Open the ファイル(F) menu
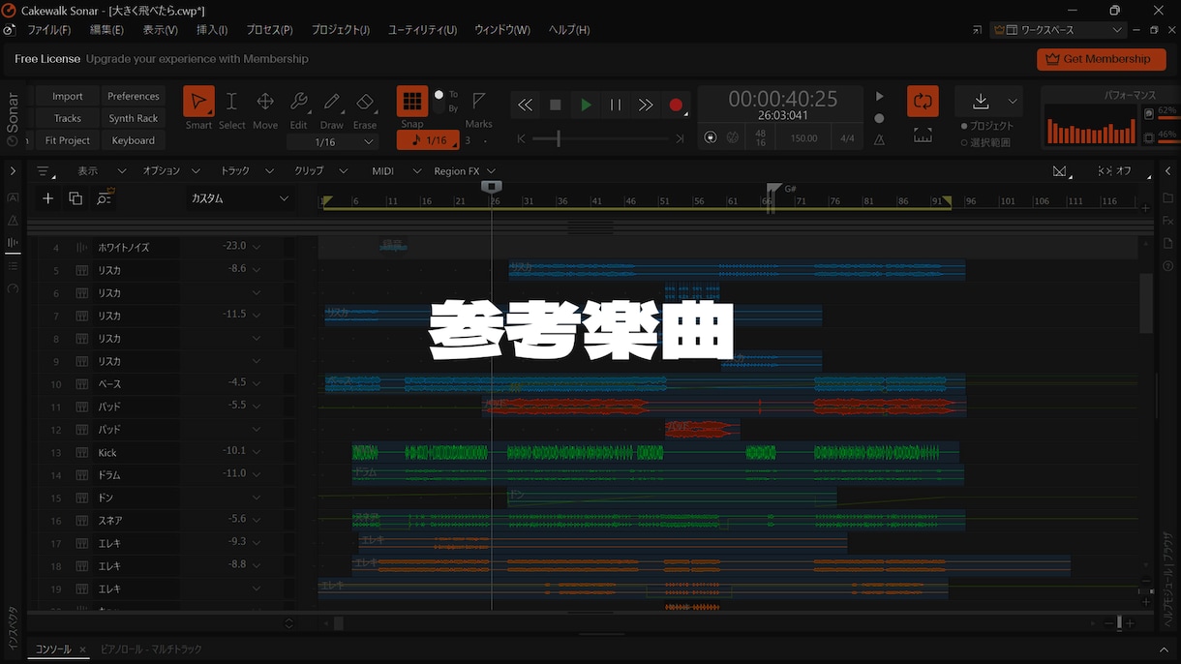This screenshot has height=664, width=1181. (x=49, y=30)
